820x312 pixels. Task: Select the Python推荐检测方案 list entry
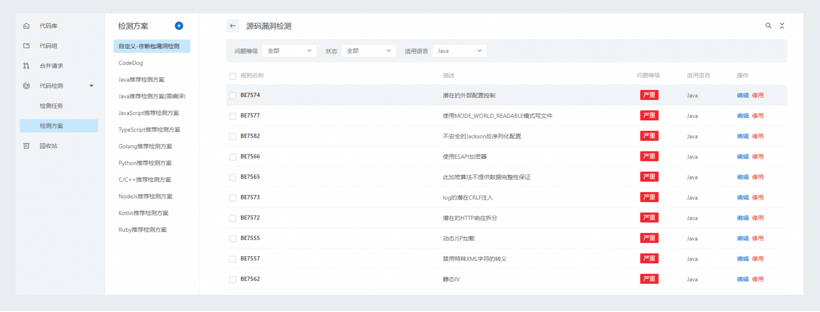click(x=145, y=163)
